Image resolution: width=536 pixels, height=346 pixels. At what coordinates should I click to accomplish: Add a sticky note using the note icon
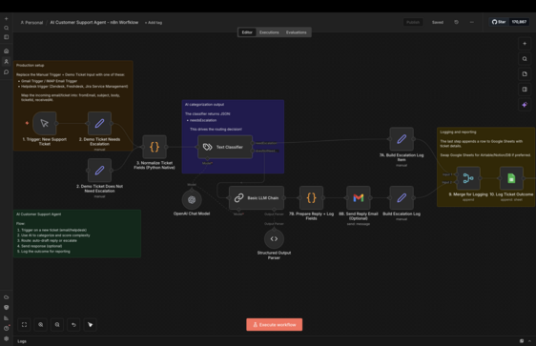pos(525,74)
